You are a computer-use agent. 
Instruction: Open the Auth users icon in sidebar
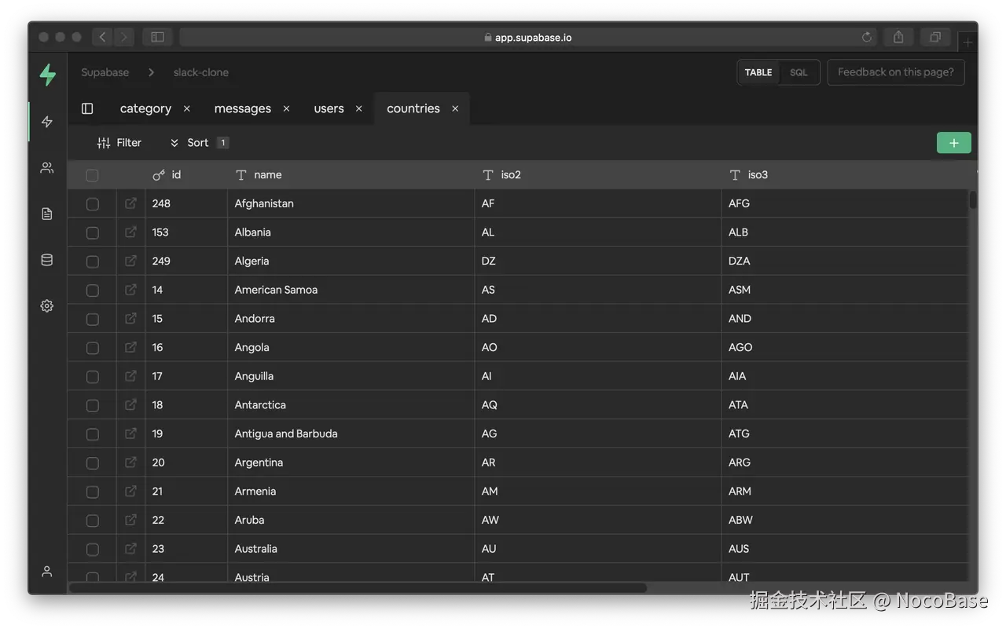(x=47, y=167)
